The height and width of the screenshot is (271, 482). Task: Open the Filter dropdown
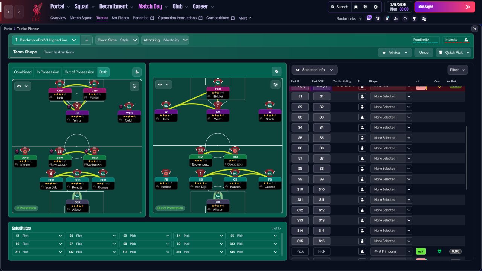pos(458,70)
